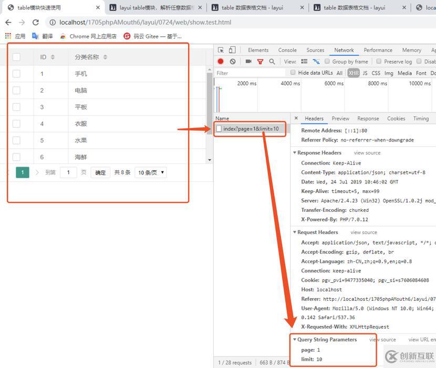
Task: Go to next page arrow in pagination
Action: coord(37,172)
